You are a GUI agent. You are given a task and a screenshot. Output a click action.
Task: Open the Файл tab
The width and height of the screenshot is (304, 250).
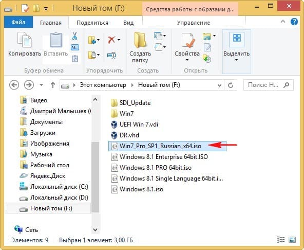point(18,22)
